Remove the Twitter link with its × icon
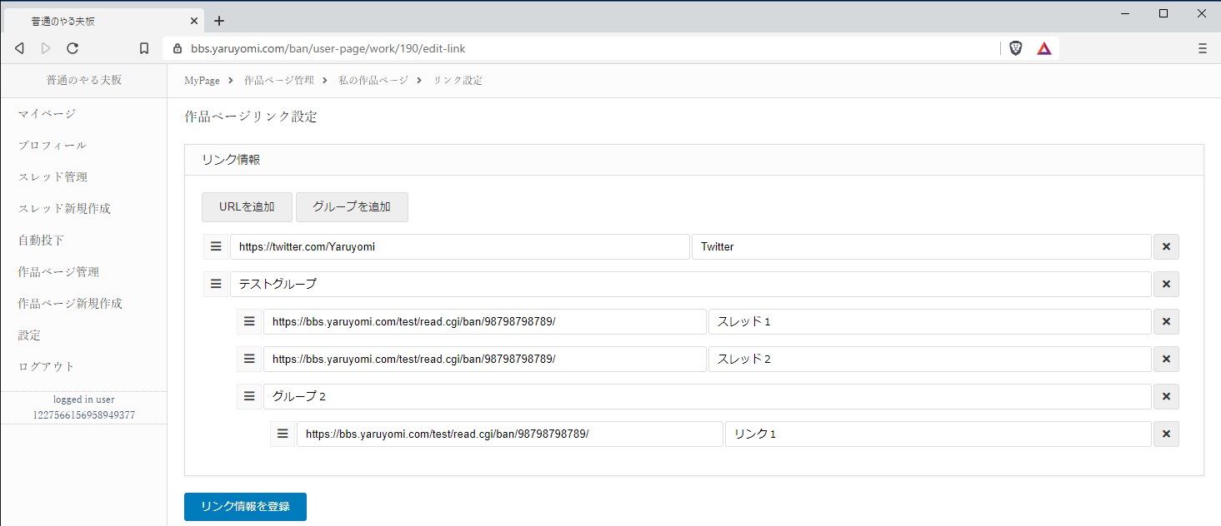This screenshot has height=526, width=1221. pos(1166,246)
